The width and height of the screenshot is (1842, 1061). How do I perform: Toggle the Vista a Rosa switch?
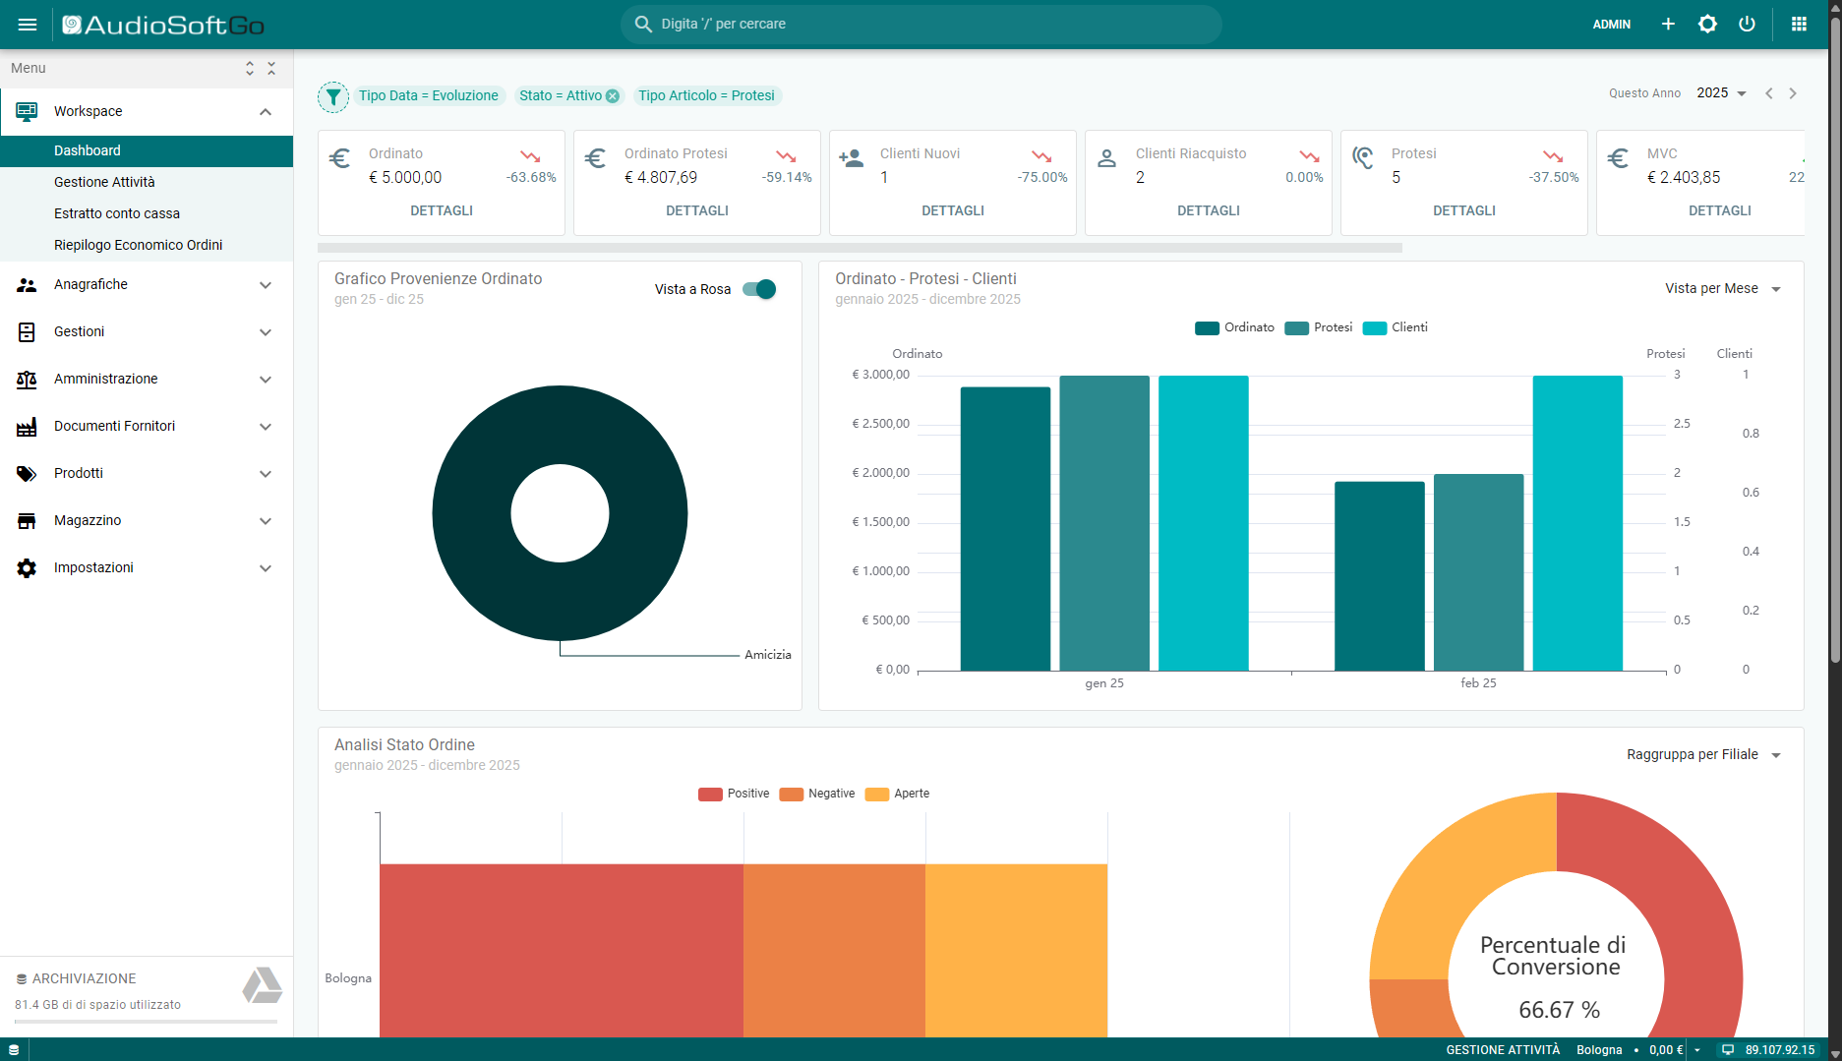pos(759,289)
